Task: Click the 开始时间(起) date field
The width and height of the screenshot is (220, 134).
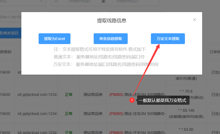Action: tap(79, 1)
